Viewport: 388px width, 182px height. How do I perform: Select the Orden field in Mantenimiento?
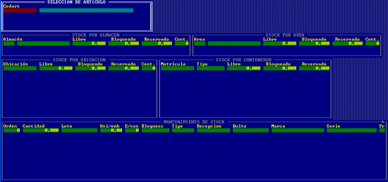point(11,130)
